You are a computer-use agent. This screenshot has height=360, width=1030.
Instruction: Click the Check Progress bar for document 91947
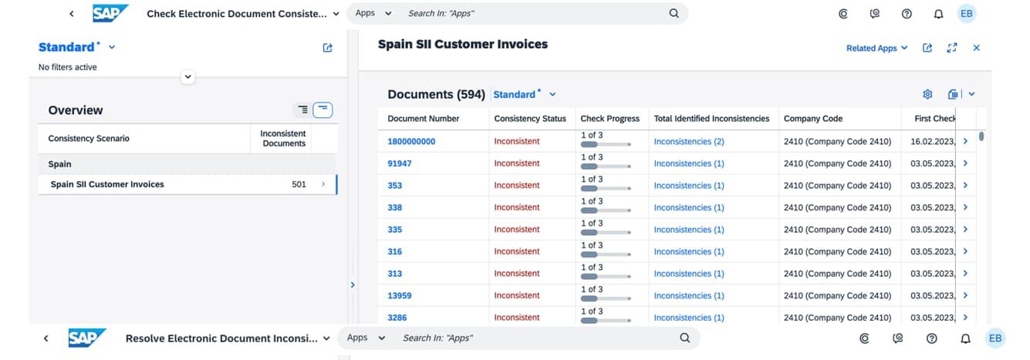click(605, 166)
